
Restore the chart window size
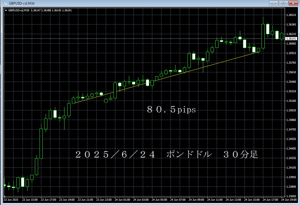pyautogui.click(x=283, y=3)
